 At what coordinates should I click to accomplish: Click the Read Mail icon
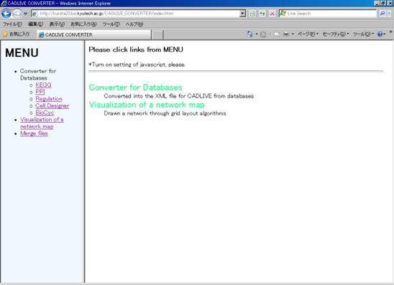pyautogui.click(x=277, y=34)
